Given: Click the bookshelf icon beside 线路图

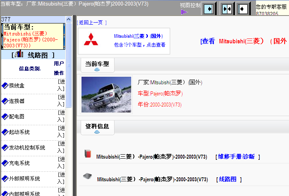Looking at the screenshot, I should (19, 54).
